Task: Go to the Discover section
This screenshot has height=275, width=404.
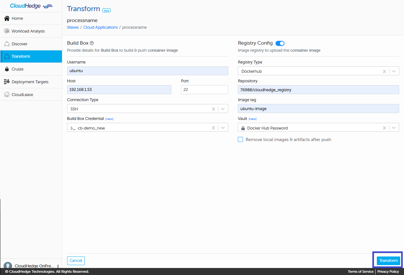Action: pyautogui.click(x=31, y=44)
